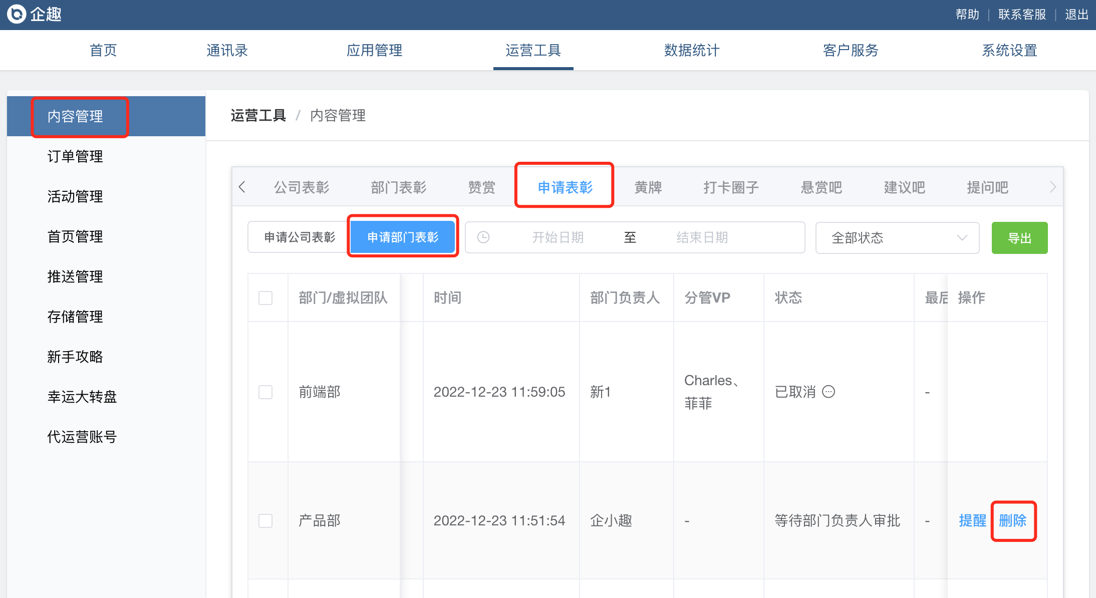1096x598 pixels.
Task: Switch to the 部门表彰 content tab
Action: tap(399, 187)
